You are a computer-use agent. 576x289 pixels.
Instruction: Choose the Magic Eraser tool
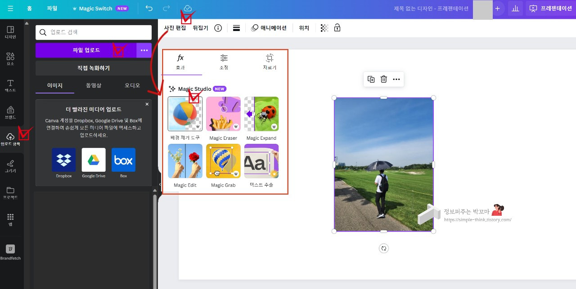point(223,119)
